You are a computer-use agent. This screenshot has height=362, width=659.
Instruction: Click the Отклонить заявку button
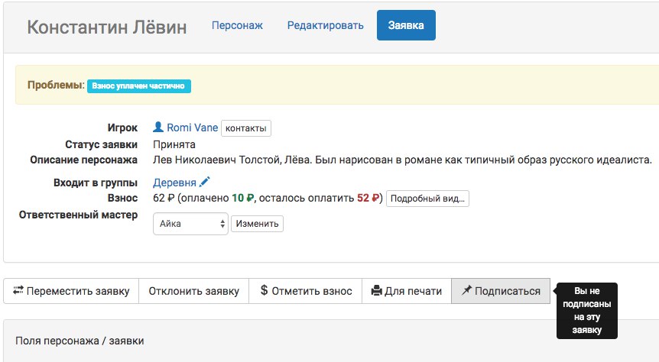coord(193,291)
